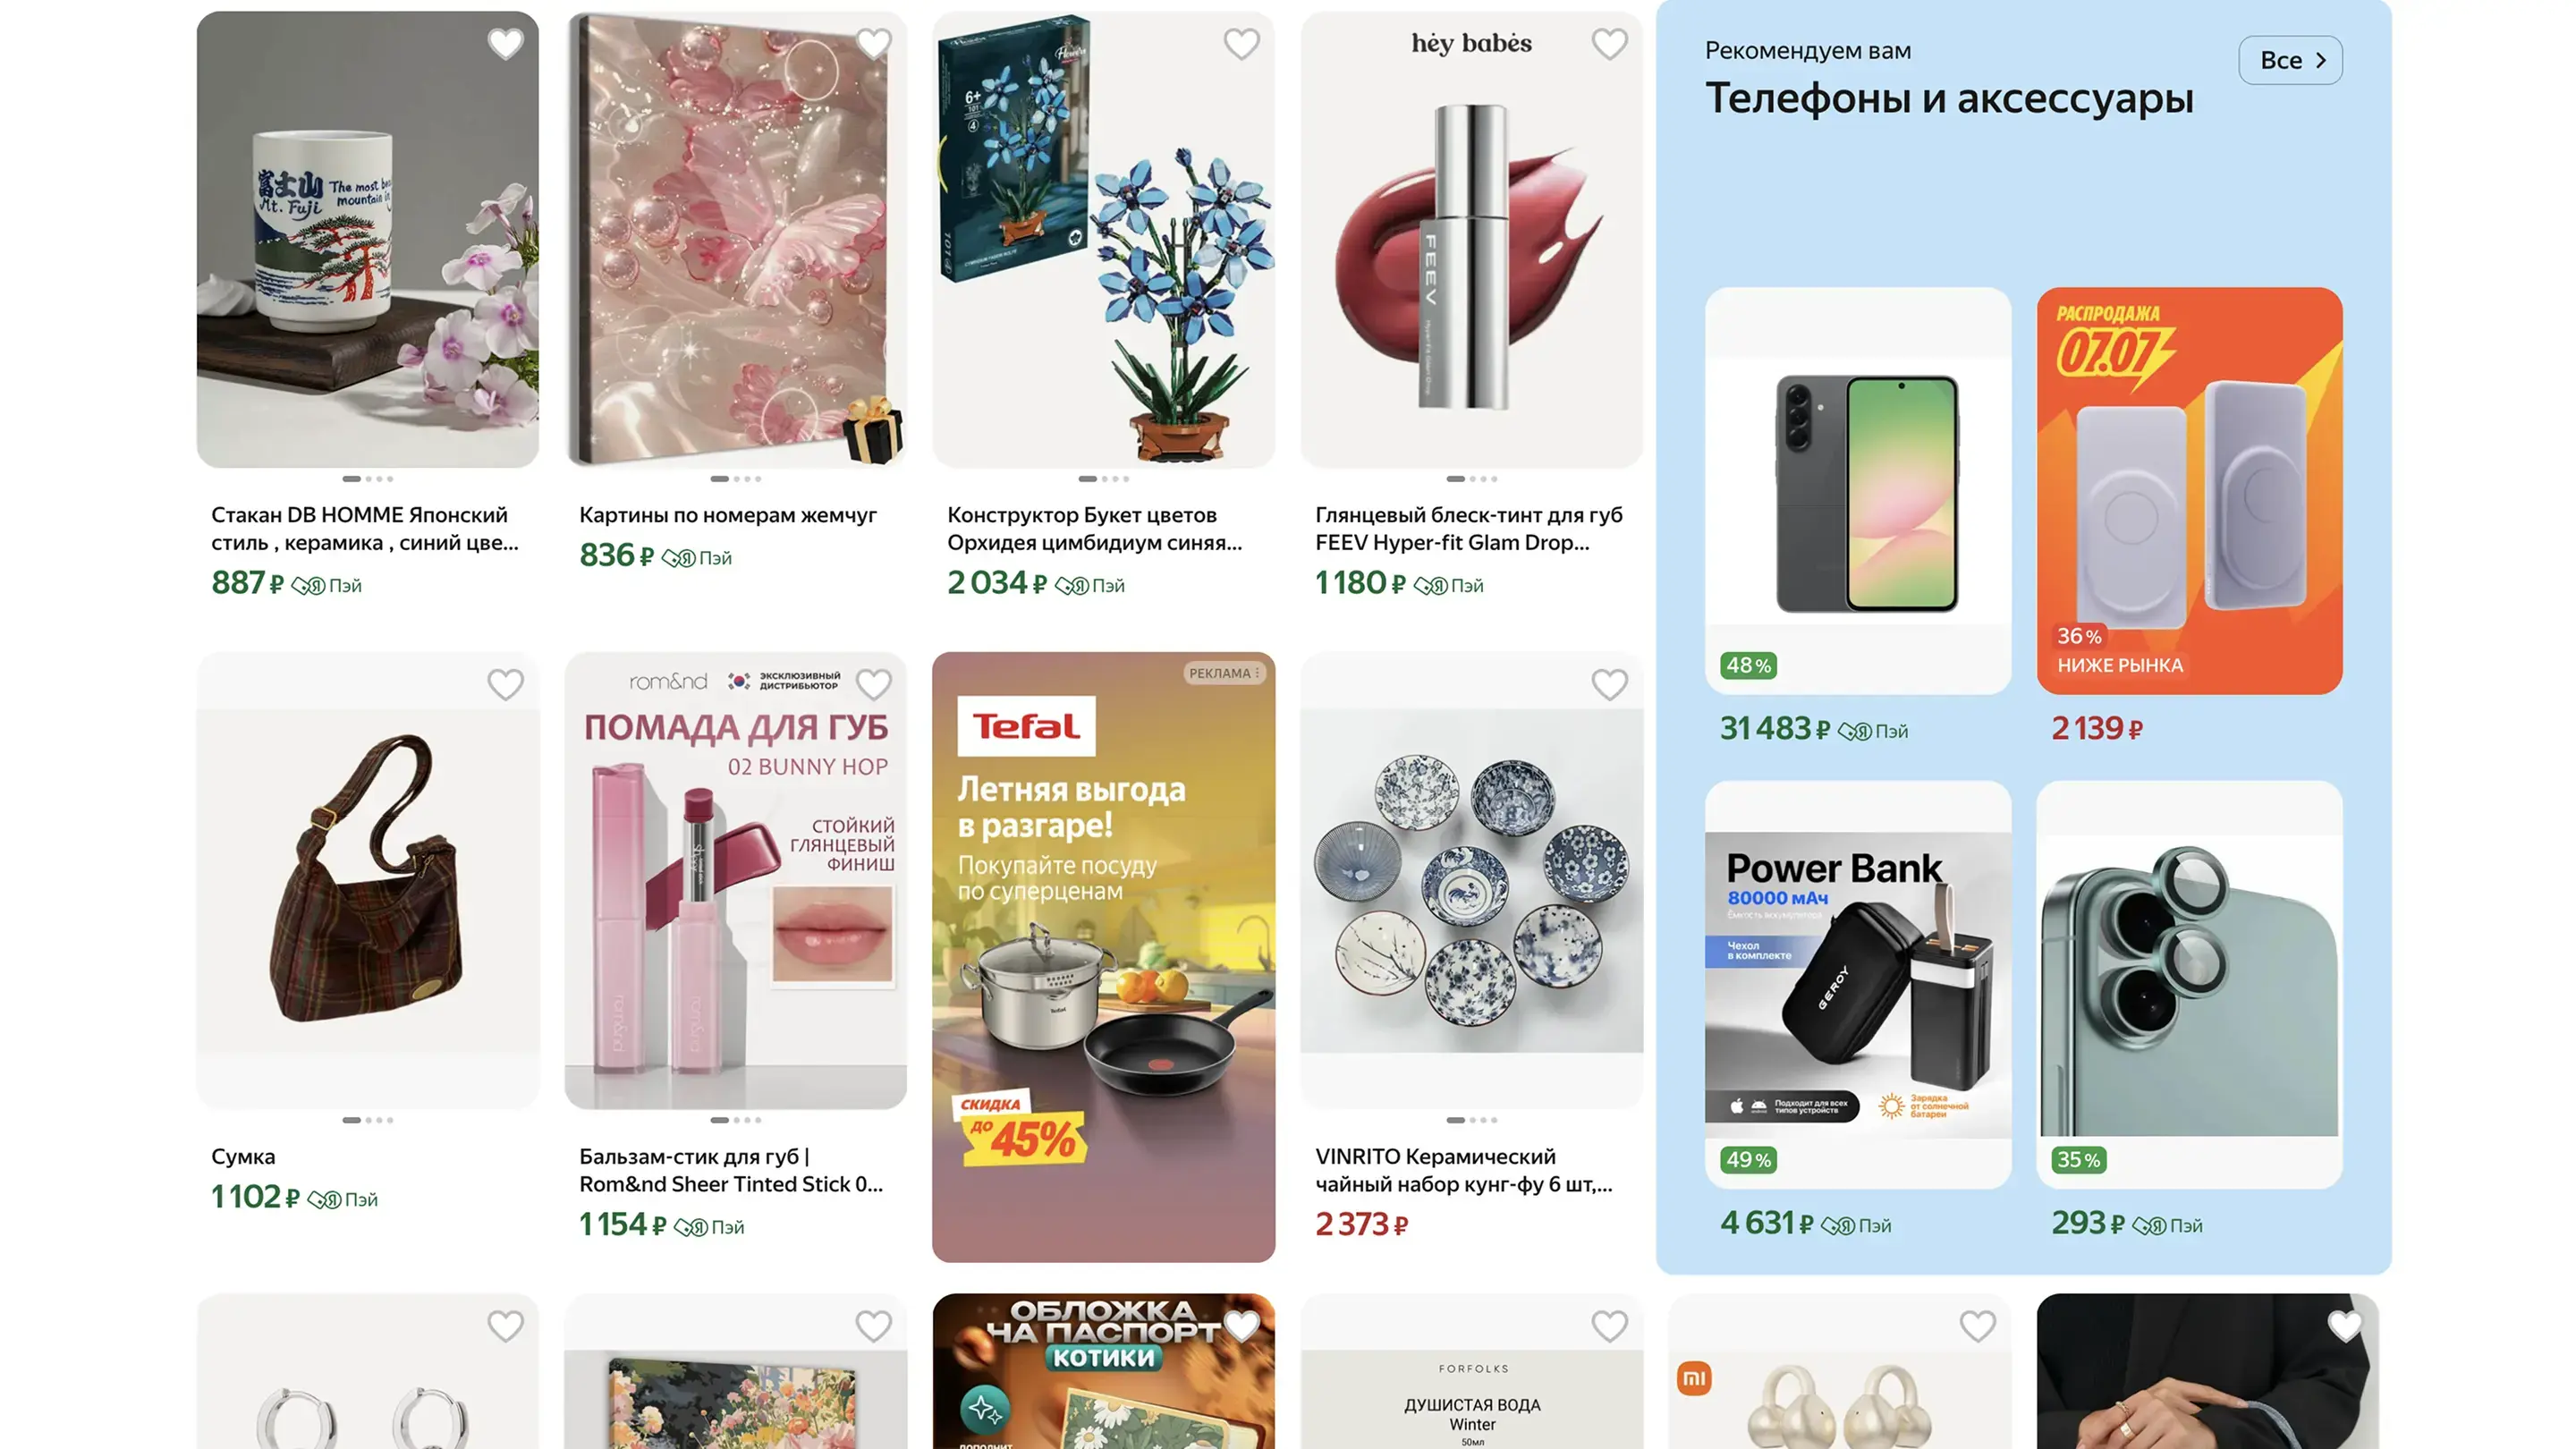Click heart icon on FEEV lip tint
The height and width of the screenshot is (1449, 2576).
1609,44
